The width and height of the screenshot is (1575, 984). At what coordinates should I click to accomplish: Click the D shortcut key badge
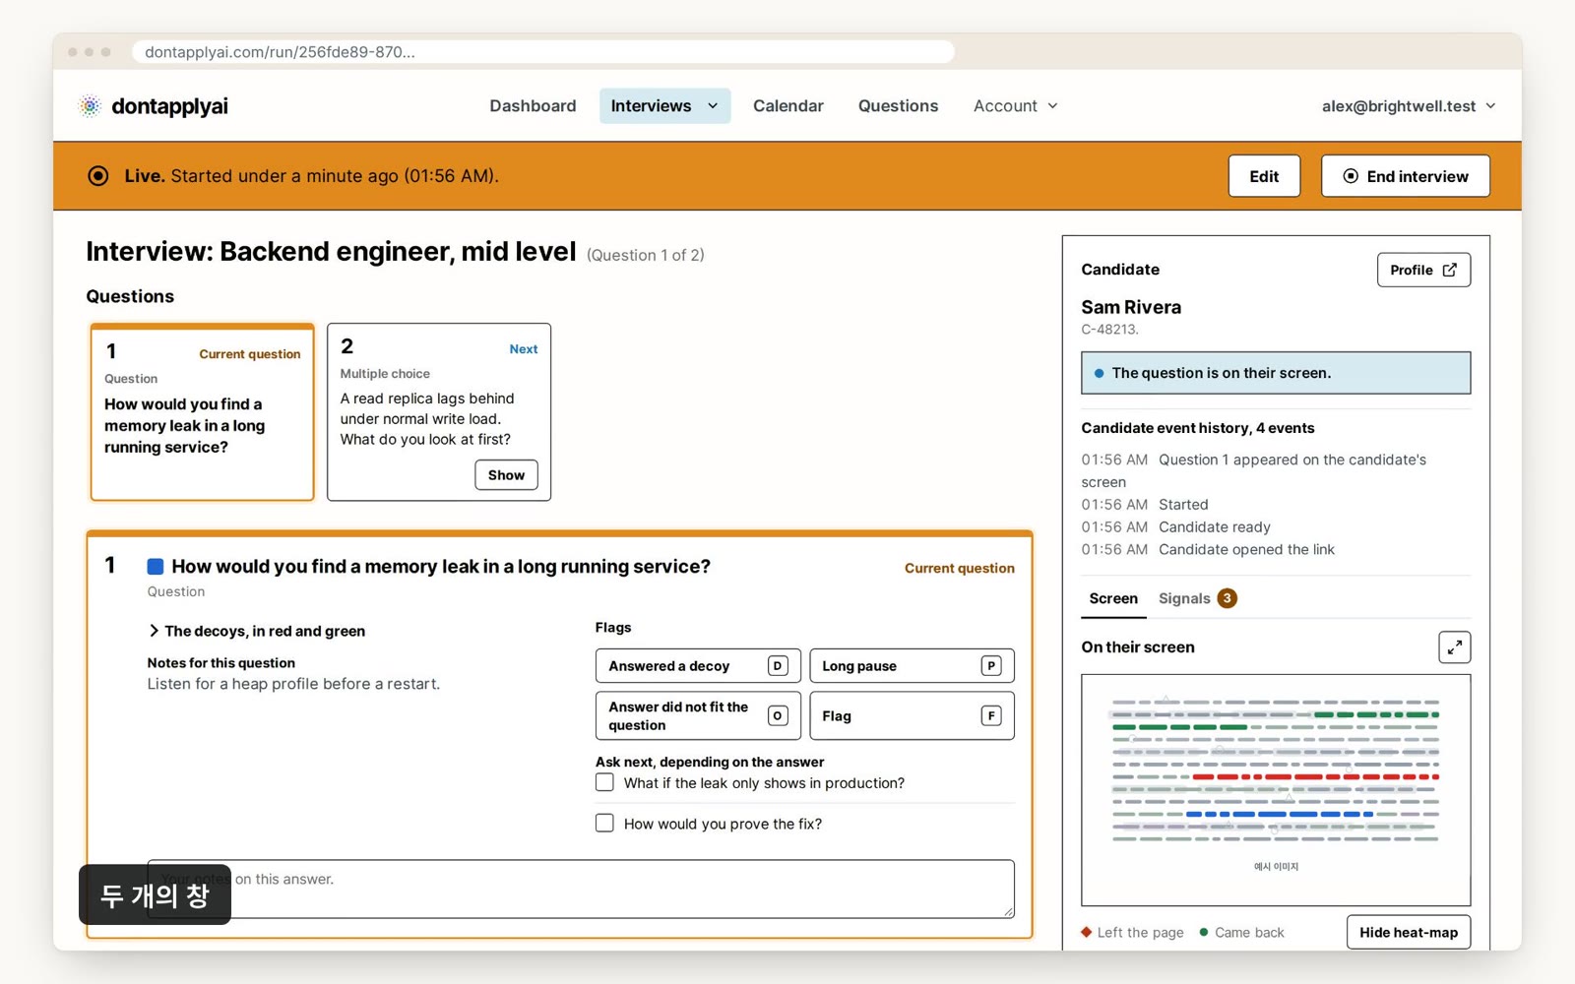(778, 666)
